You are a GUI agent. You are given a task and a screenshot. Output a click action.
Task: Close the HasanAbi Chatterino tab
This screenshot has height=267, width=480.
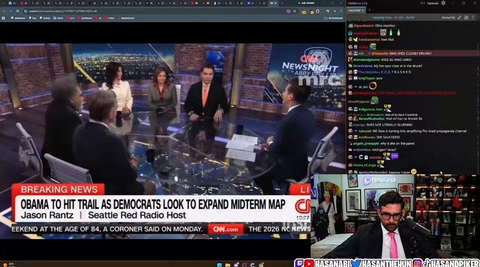coord(362,10)
